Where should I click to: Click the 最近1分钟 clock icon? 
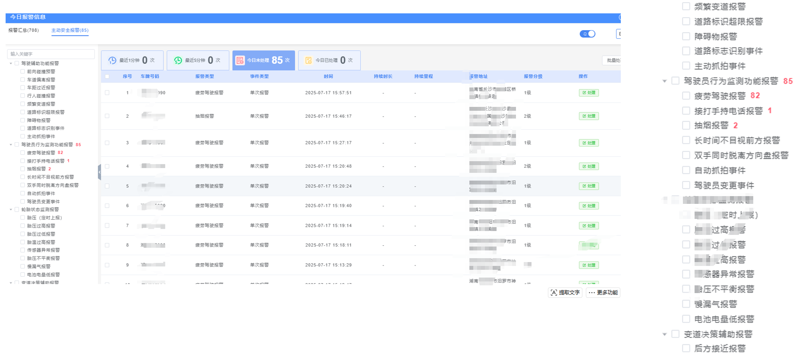click(x=112, y=60)
